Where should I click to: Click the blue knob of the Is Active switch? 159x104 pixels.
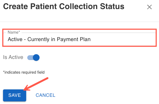coord(36,58)
